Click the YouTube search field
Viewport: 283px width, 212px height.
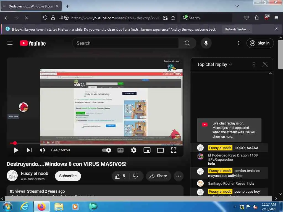pos(126,43)
